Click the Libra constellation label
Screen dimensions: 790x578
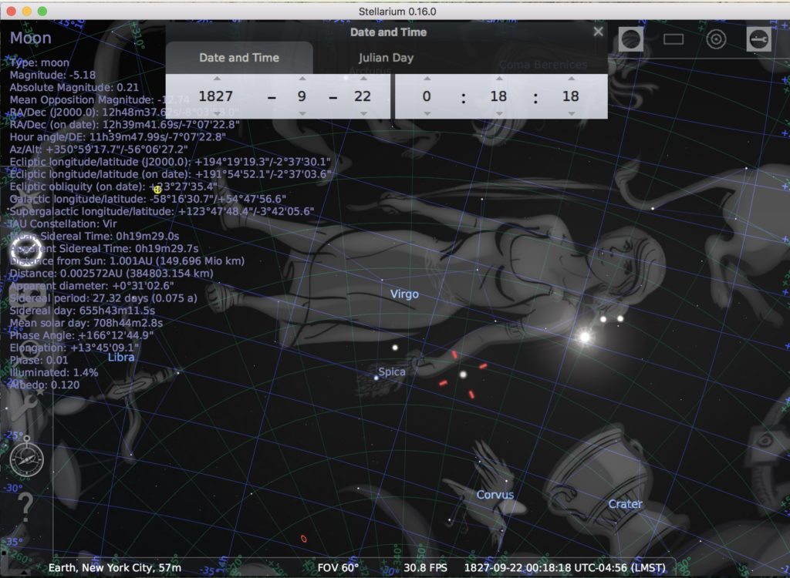[x=121, y=358]
